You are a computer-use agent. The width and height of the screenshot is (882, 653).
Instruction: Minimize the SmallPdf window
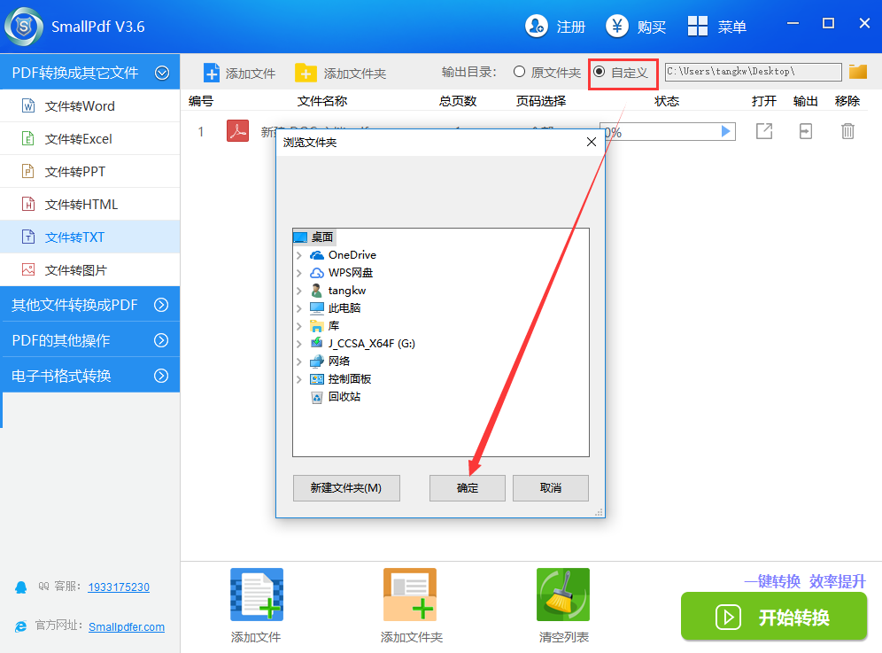coord(793,23)
